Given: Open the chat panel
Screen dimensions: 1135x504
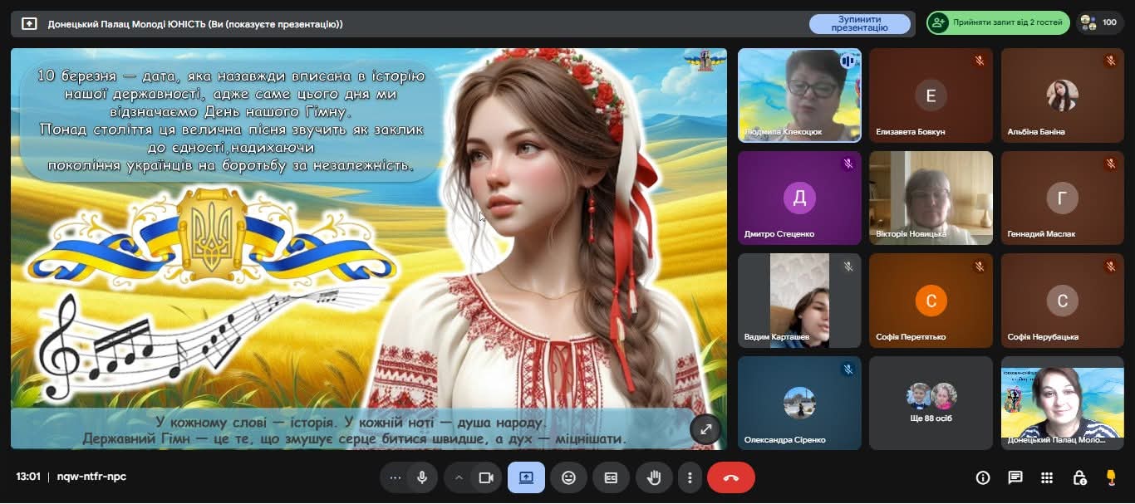Looking at the screenshot, I should click(x=1015, y=477).
